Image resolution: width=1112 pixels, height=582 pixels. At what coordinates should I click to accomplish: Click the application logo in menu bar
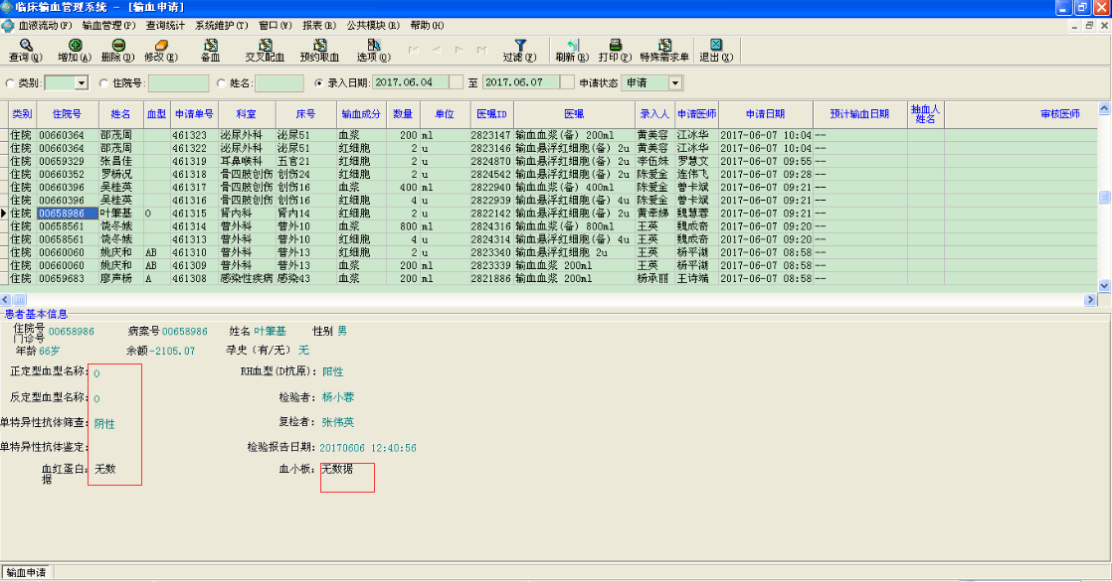click(x=8, y=26)
